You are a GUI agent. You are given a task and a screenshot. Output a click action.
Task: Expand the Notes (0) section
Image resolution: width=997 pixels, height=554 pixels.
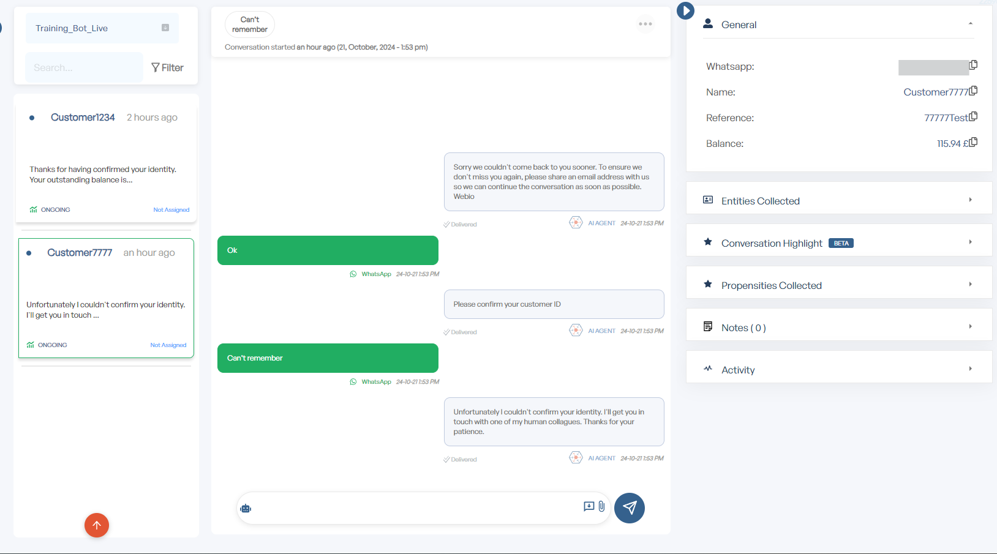coord(838,327)
